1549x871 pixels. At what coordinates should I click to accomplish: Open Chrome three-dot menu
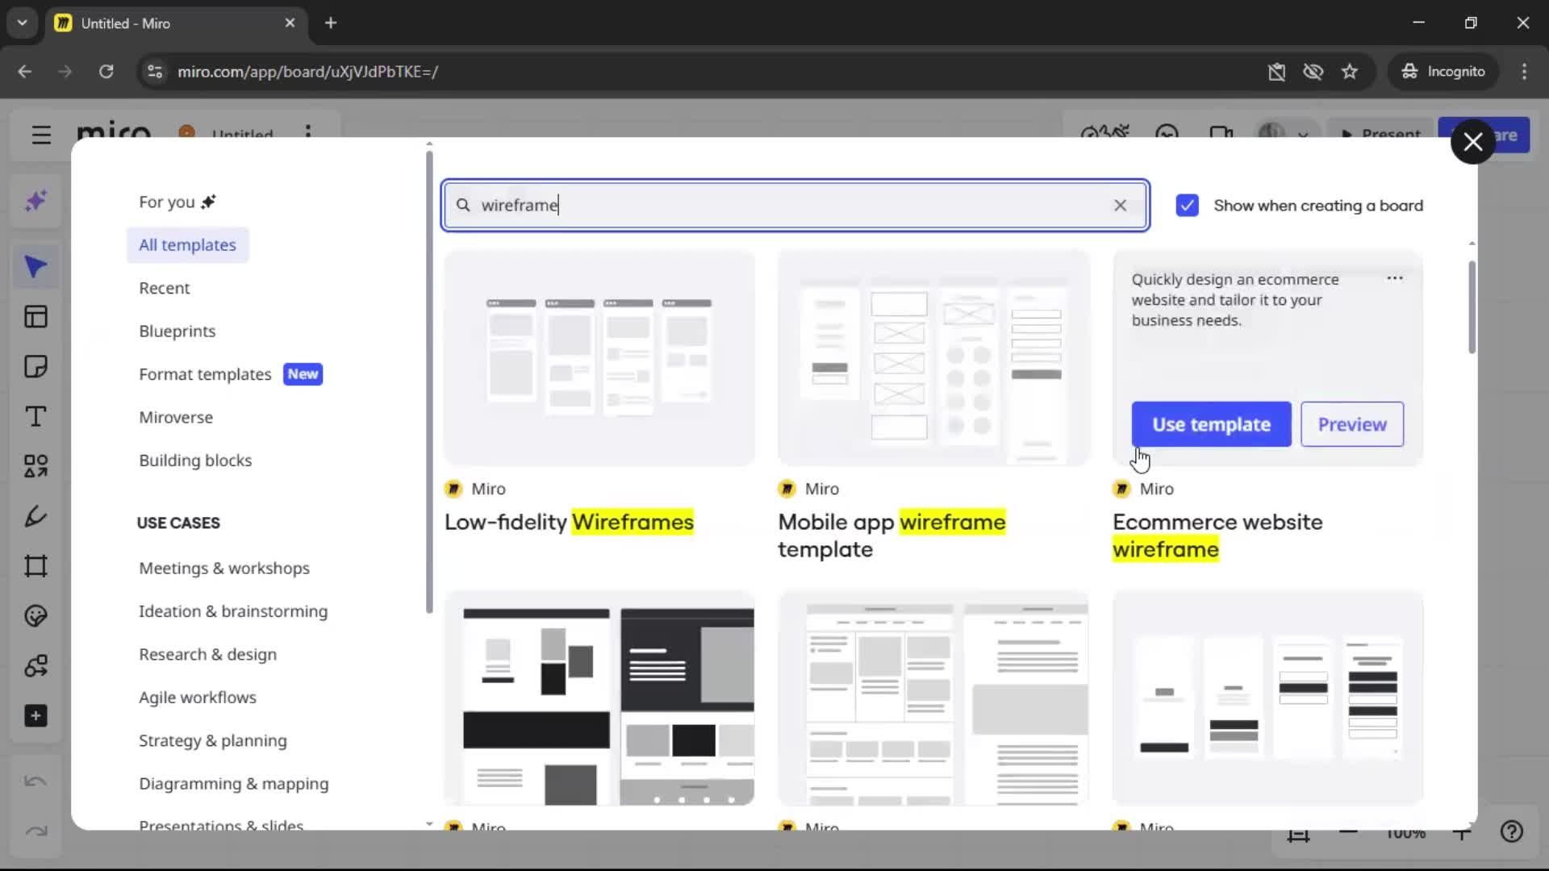pos(1524,72)
